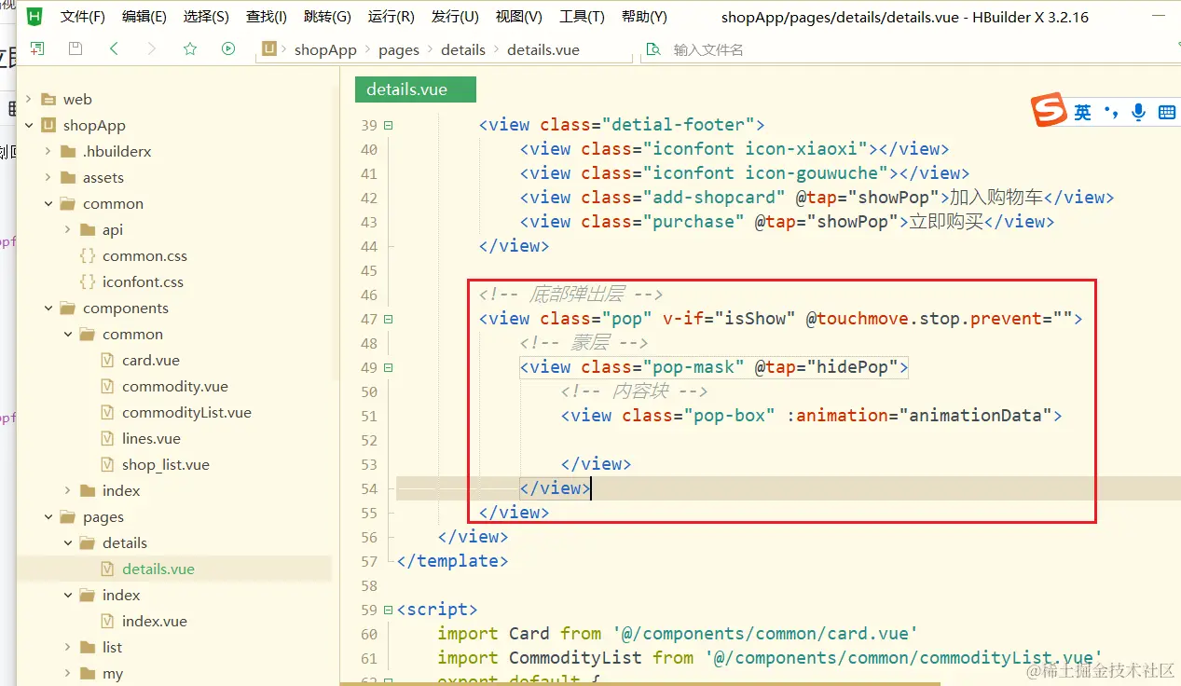Expand the .hbuilderx folder arrow
This screenshot has height=686, width=1181.
(x=48, y=151)
